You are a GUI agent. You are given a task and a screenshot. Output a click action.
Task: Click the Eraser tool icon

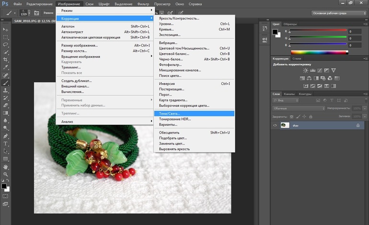pos(6,105)
